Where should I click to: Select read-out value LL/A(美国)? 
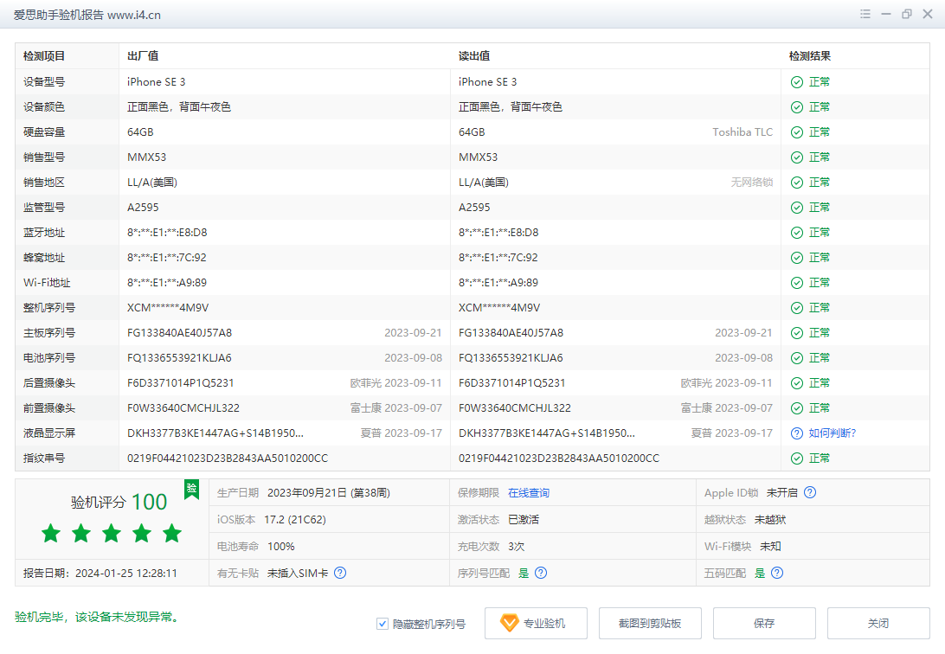pyautogui.click(x=484, y=182)
